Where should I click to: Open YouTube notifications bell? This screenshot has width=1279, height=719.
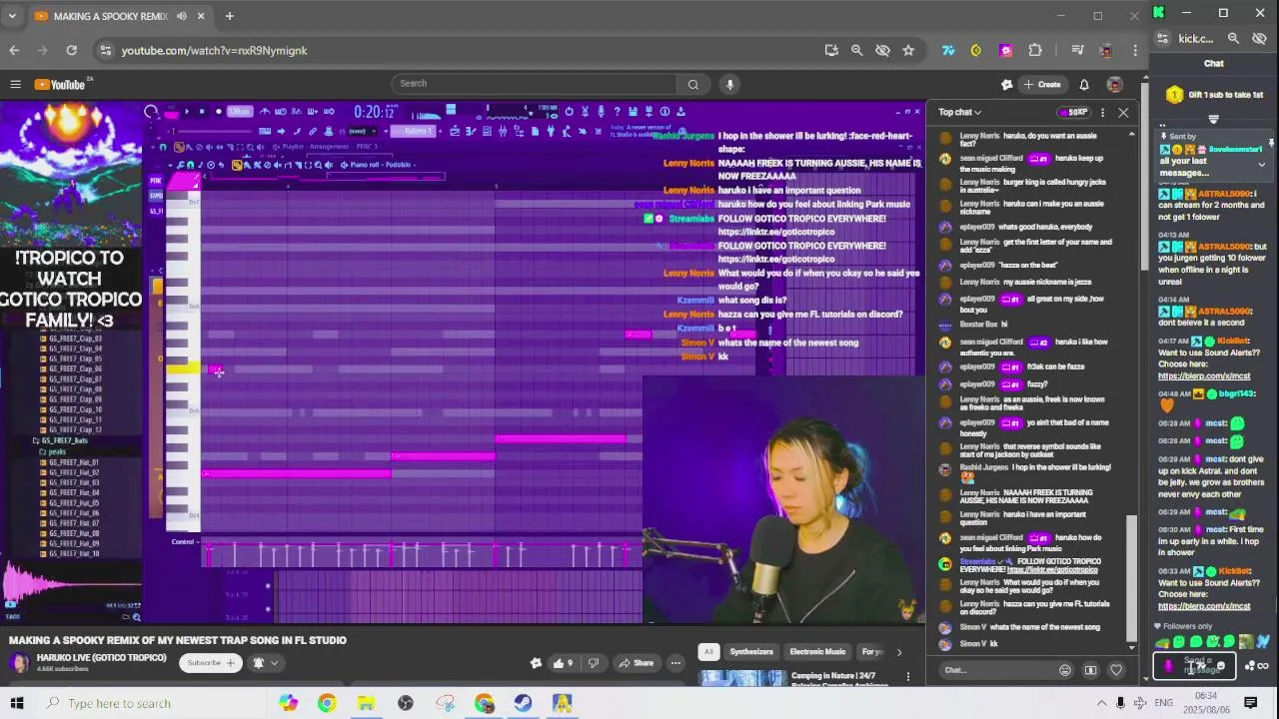(x=1084, y=84)
